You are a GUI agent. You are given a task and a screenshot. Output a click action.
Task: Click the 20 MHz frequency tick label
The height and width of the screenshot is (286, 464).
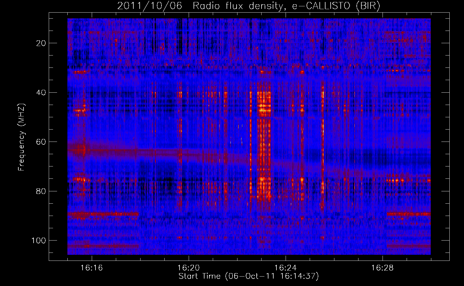click(41, 43)
